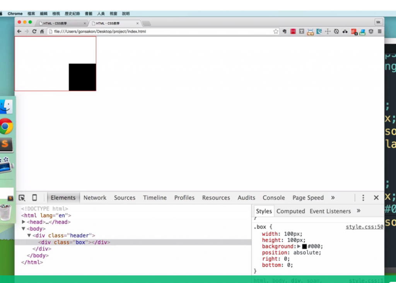Switch to the Computed pane tab
This screenshot has height=283, width=396.
(x=291, y=211)
